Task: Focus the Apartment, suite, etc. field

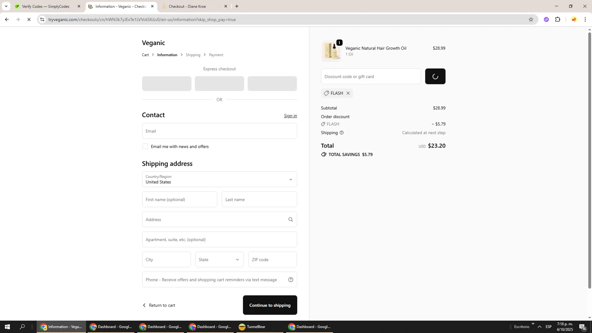Action: 219,239
